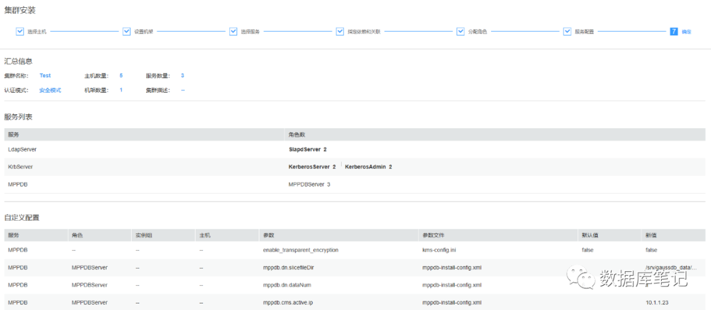Viewport: 711px width, 310px height.
Task: Click the 安全模式 authentication mode link
Action: [50, 90]
